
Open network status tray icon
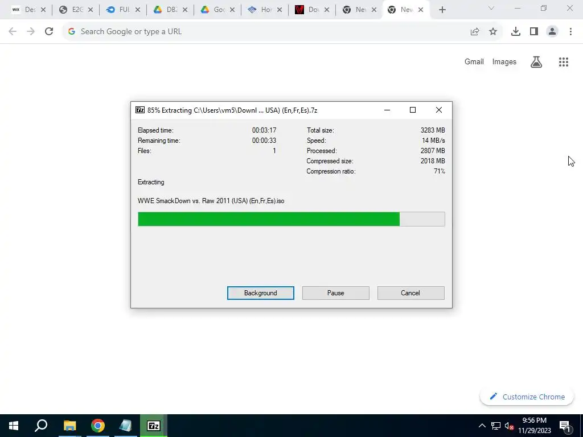[x=496, y=426]
